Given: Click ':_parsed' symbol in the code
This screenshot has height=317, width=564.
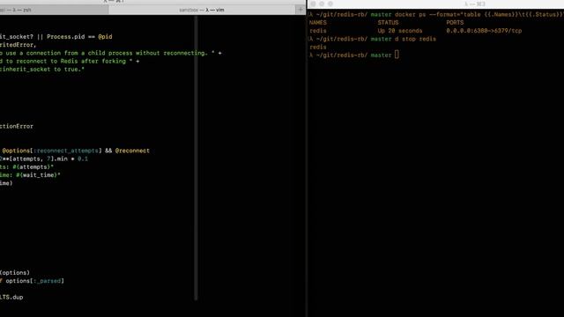Looking at the screenshot, I should tap(47, 281).
